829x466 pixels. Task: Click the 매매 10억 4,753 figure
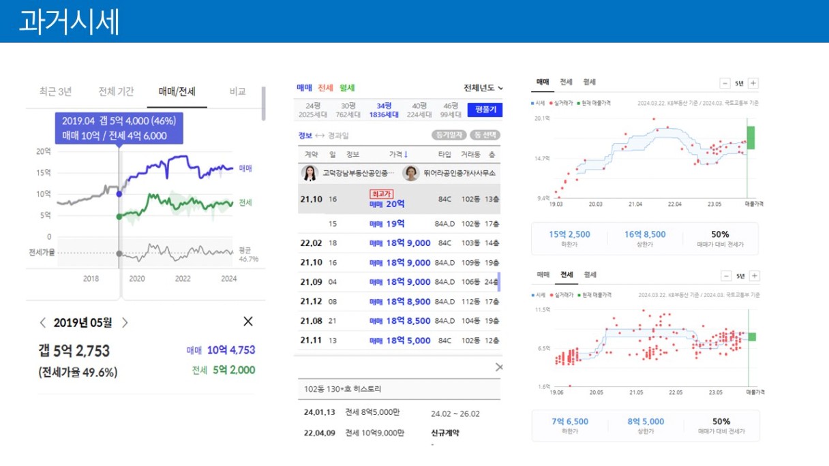(221, 350)
